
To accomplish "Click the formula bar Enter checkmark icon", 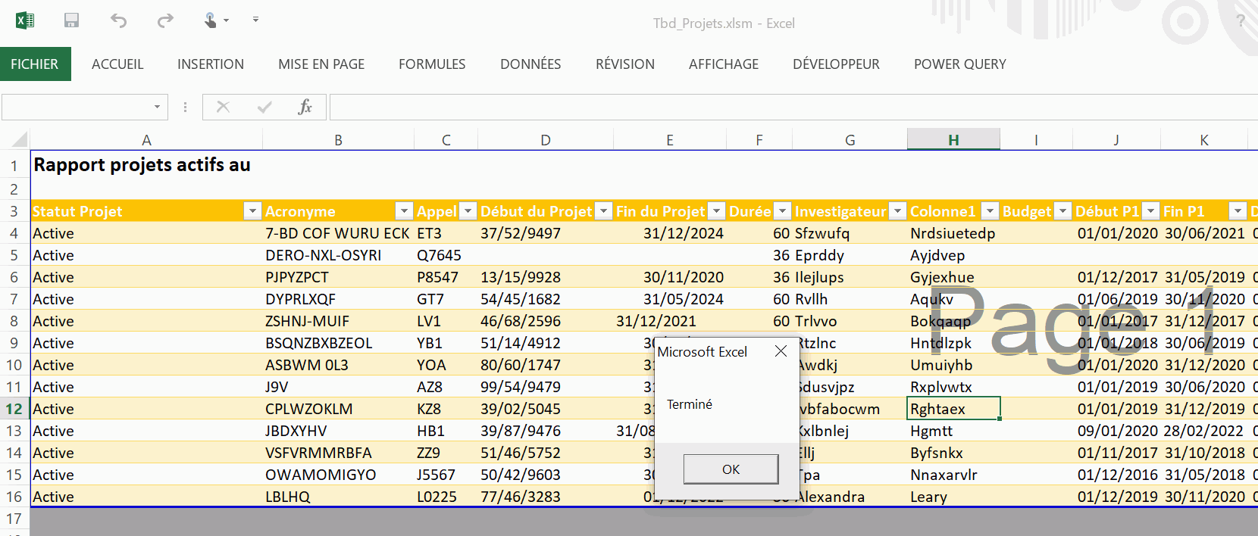I will pyautogui.click(x=264, y=107).
